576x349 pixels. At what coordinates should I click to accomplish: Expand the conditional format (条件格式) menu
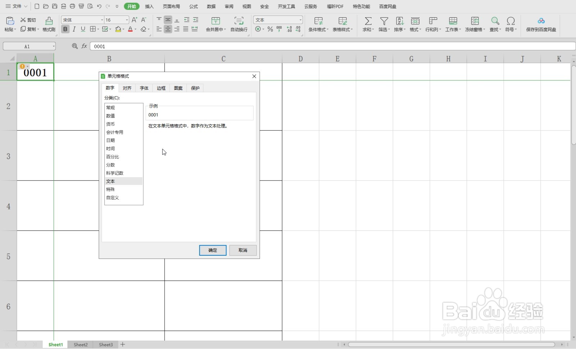328,30
